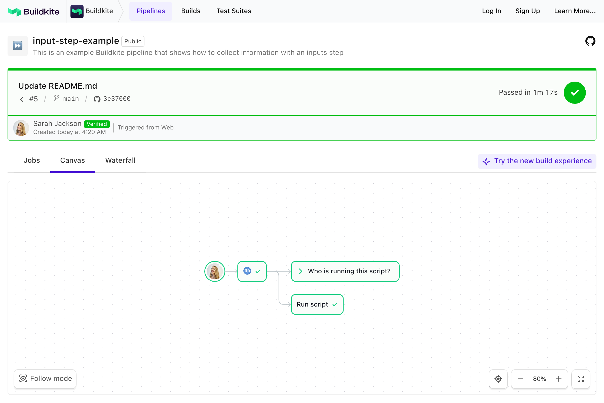Click the Buildkite logo home link
Screen dimensions: 604x403
(x=34, y=11)
